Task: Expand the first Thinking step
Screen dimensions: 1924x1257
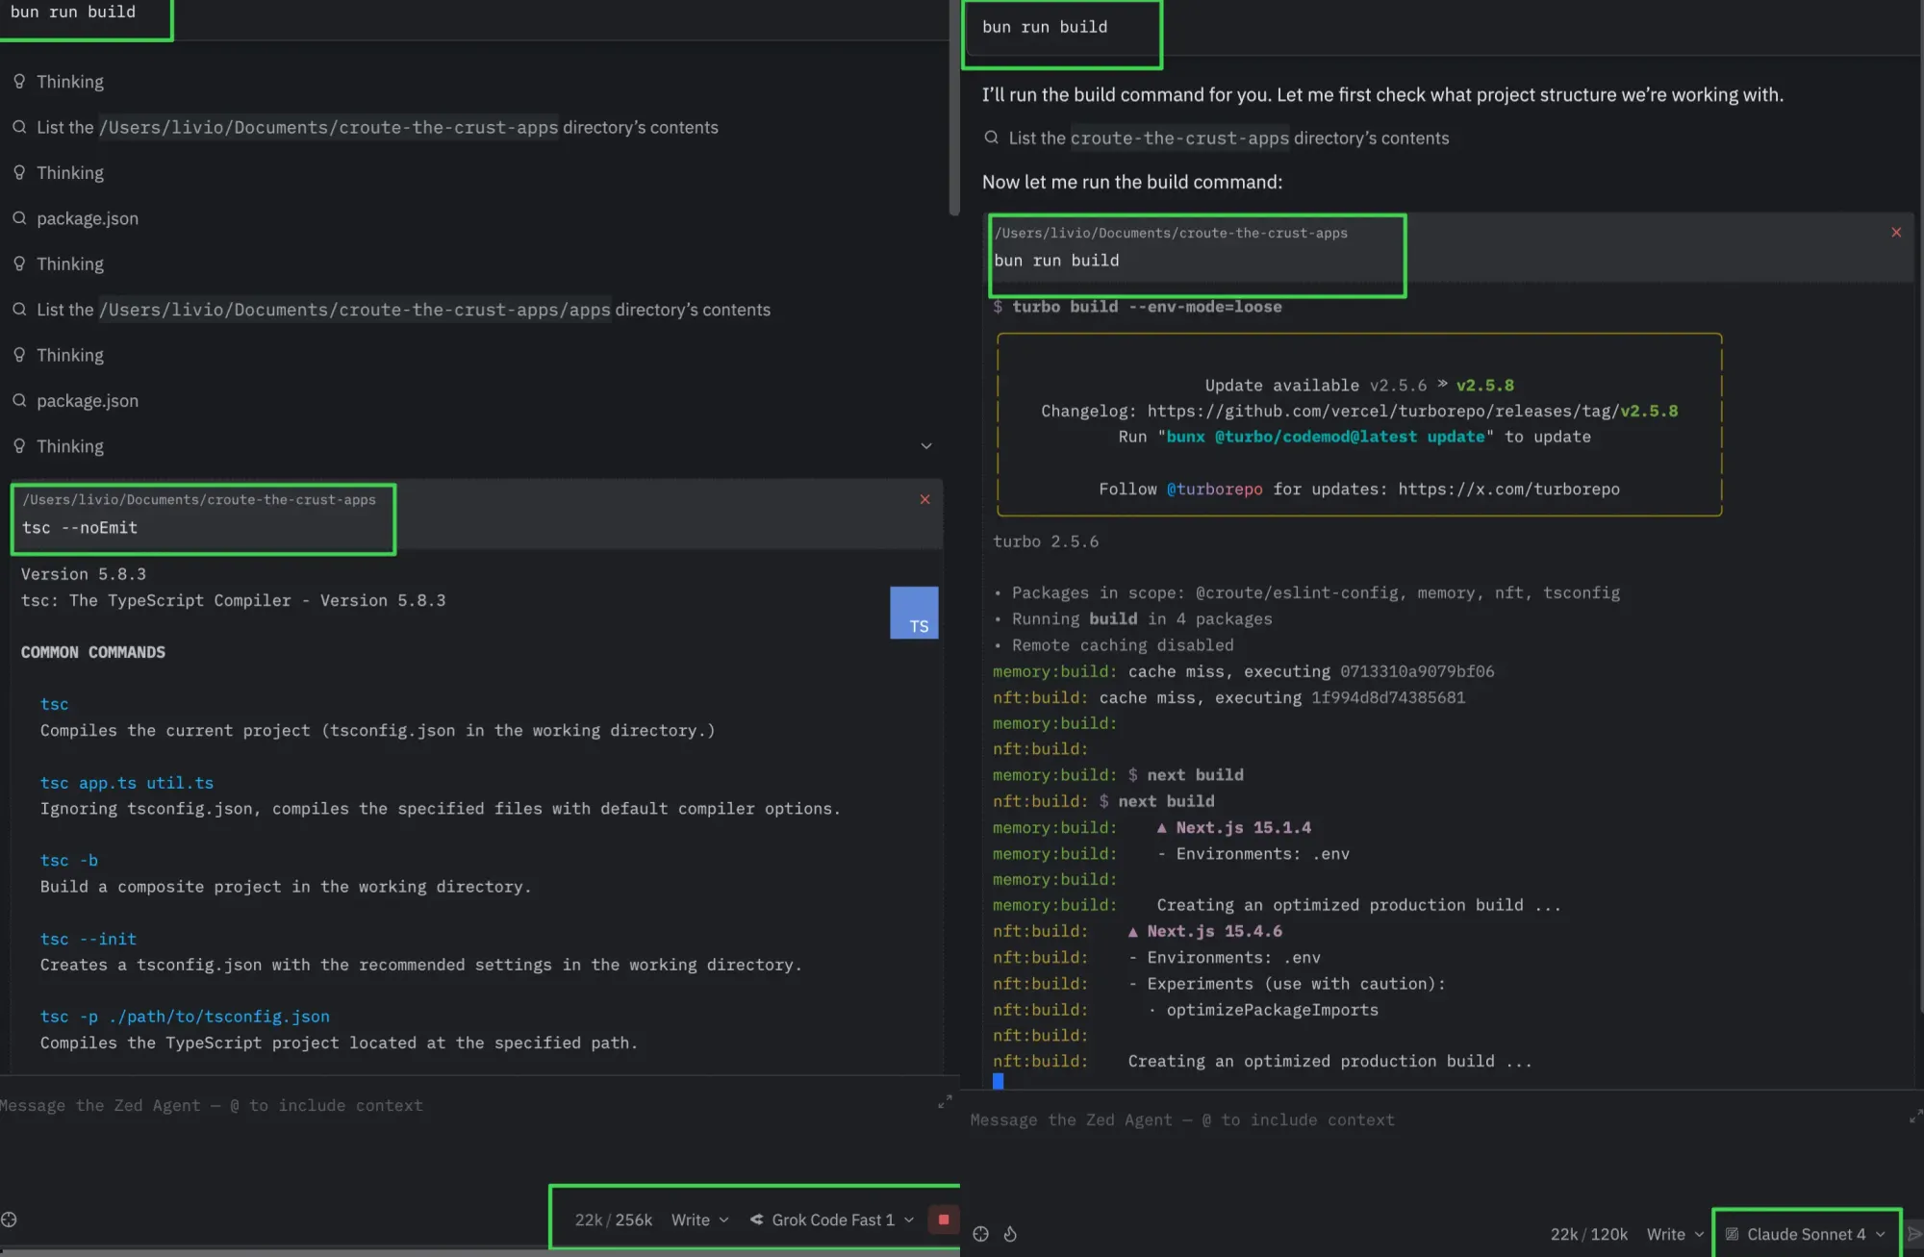Action: point(69,82)
